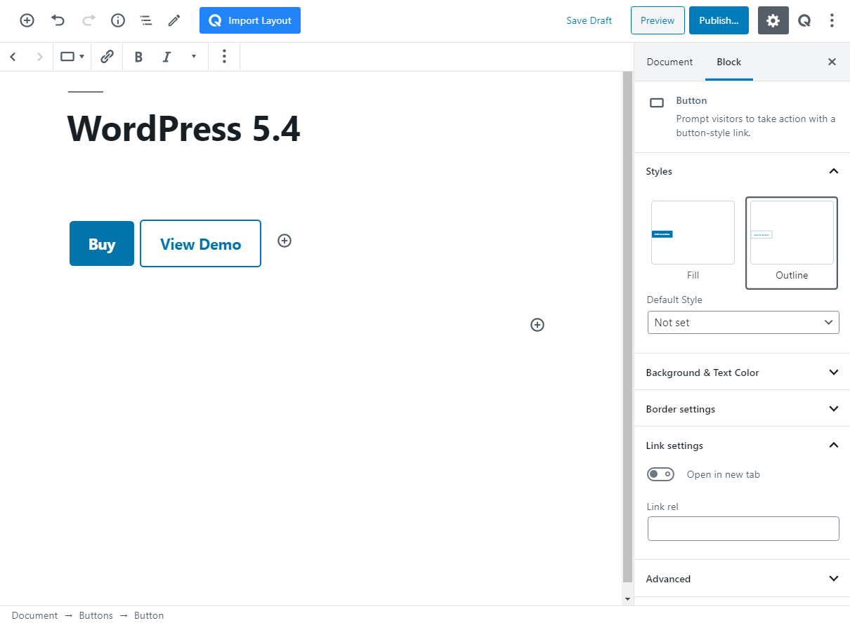Click the Redo arrow icon
Viewport: 850px width, 623px height.
89,20
